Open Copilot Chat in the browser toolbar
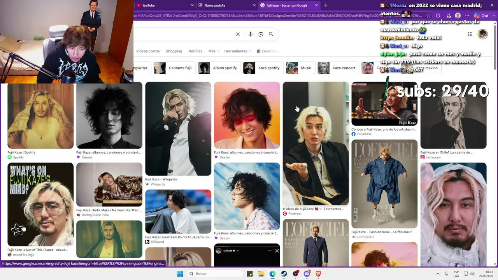 481,16
